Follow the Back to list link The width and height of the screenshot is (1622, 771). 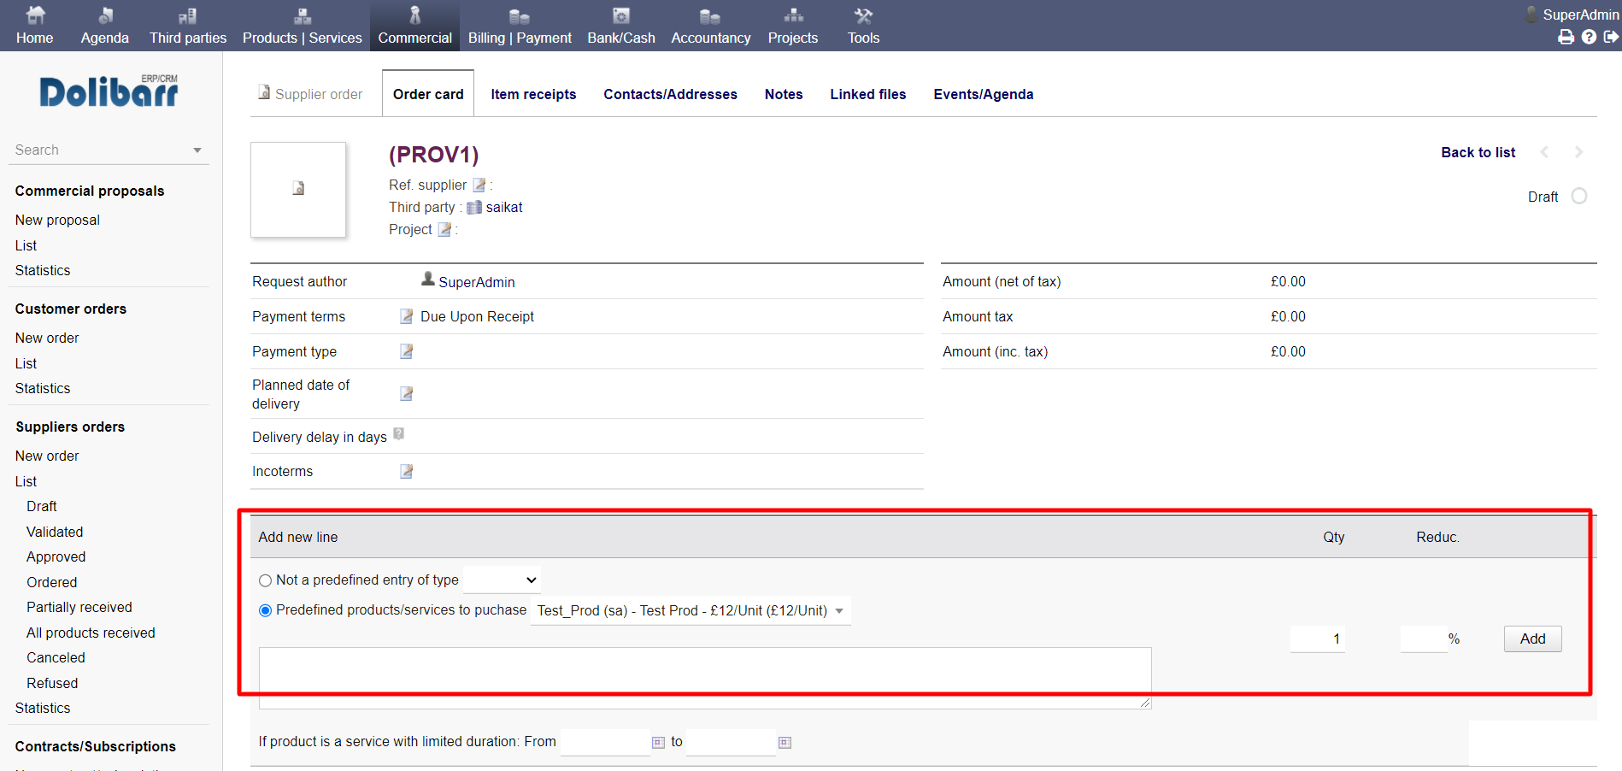[x=1478, y=152]
